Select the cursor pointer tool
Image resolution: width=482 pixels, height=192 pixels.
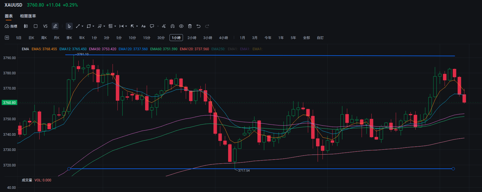pyautogui.click(x=69, y=26)
